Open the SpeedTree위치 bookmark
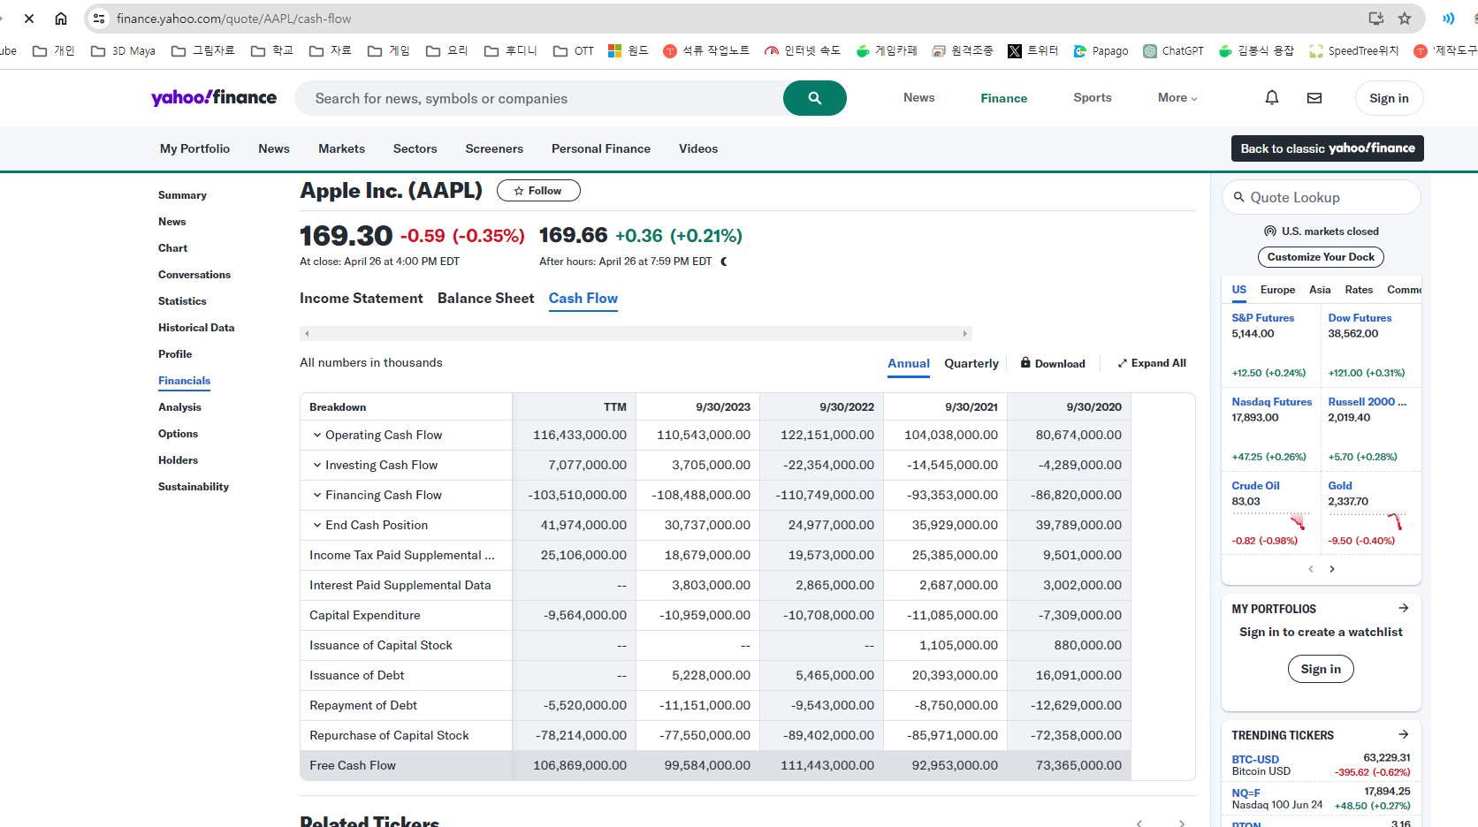The image size is (1478, 827). tap(1354, 51)
